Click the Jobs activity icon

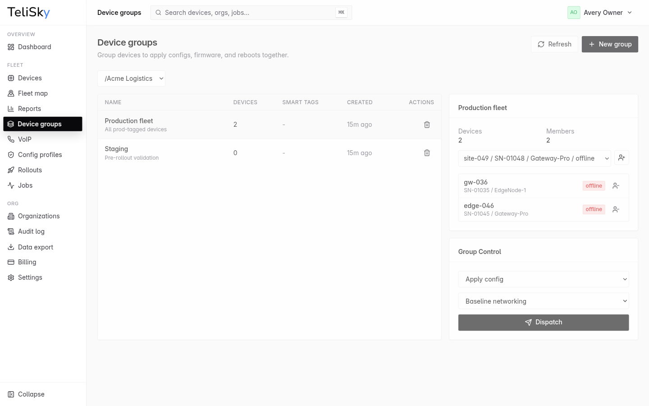[x=11, y=185]
